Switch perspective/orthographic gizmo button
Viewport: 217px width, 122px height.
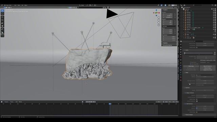pyautogui.click(x=159, y=25)
